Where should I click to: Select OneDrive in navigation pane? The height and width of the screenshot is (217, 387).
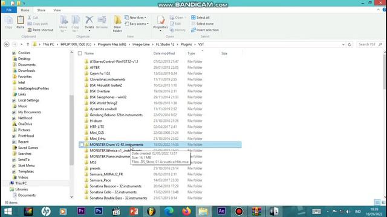(x=25, y=124)
